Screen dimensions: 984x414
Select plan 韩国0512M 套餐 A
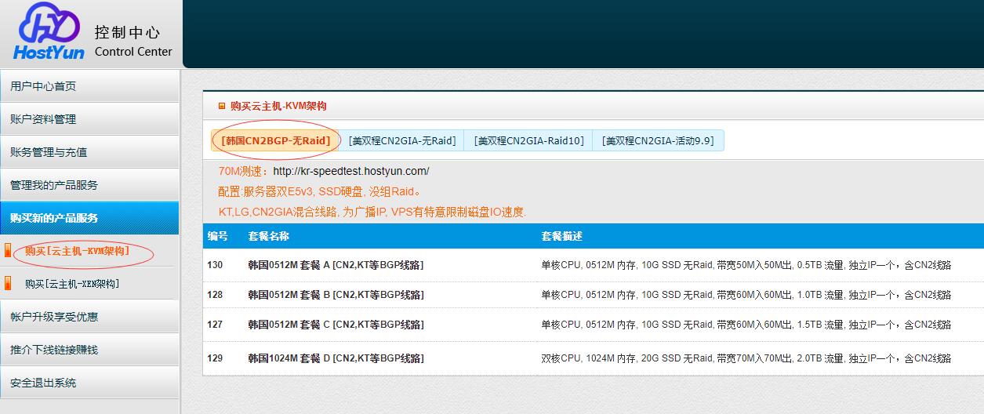[x=336, y=265]
